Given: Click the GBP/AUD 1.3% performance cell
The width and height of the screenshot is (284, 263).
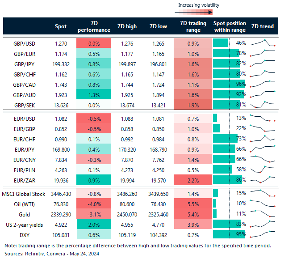Looking at the screenshot, I should [94, 95].
